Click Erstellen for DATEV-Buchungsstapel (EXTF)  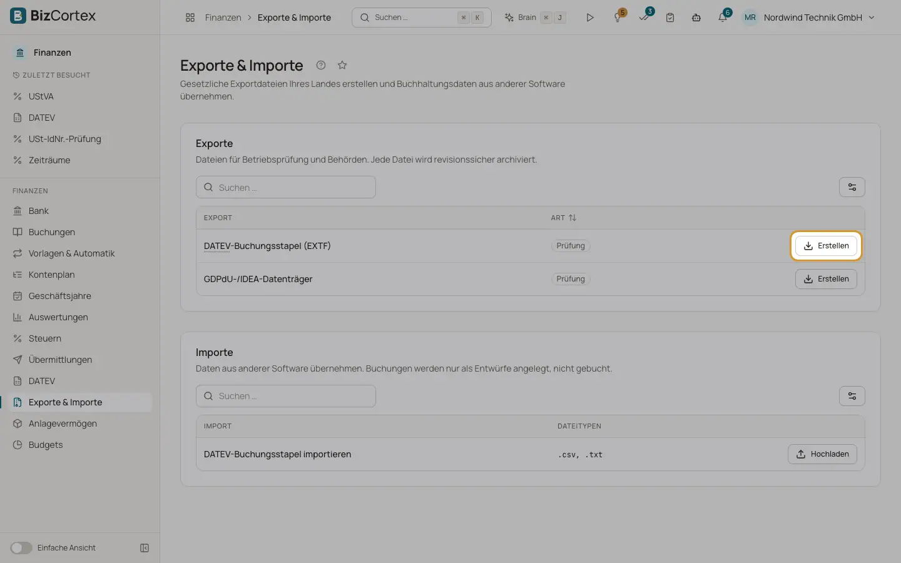[826, 246]
